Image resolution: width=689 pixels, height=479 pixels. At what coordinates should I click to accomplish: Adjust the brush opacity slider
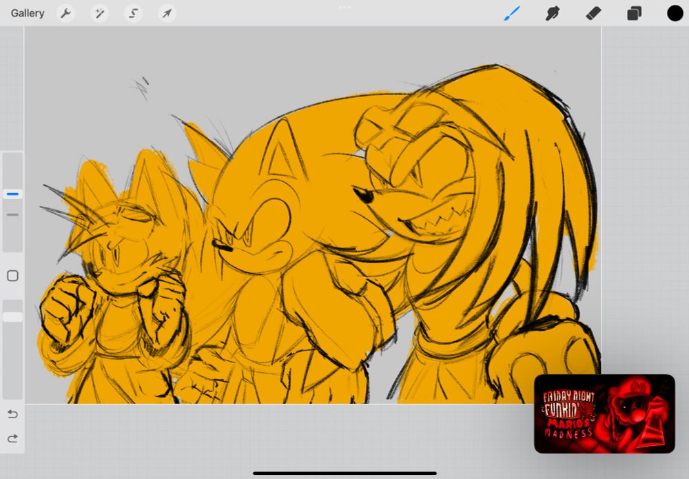[12, 349]
